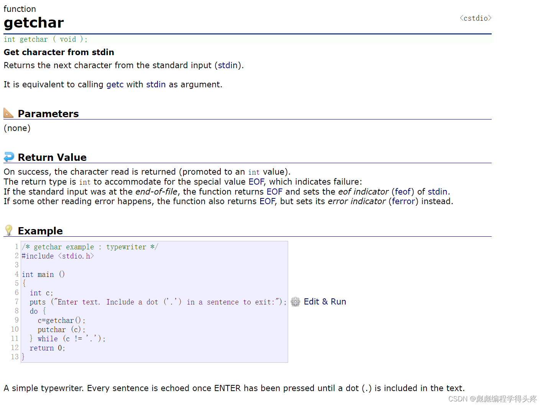Open the feof link
543x406 pixels.
(x=403, y=192)
